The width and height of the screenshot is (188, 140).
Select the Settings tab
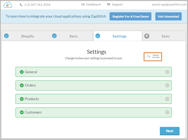click(118, 36)
